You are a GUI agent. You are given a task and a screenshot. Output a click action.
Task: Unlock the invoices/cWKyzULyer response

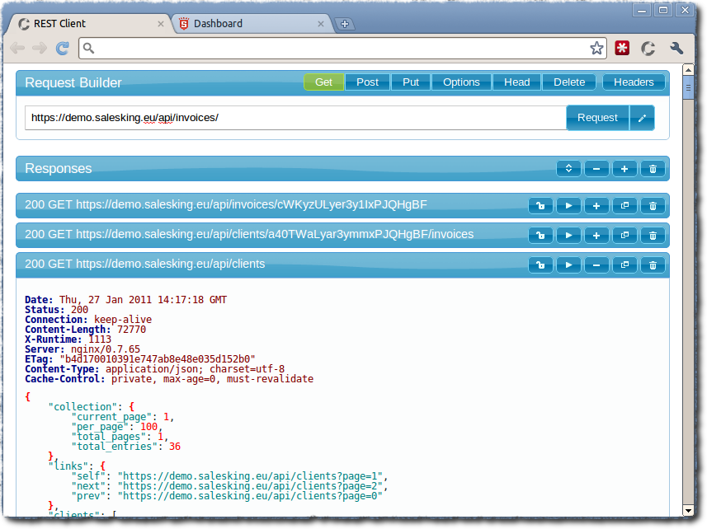(540, 206)
